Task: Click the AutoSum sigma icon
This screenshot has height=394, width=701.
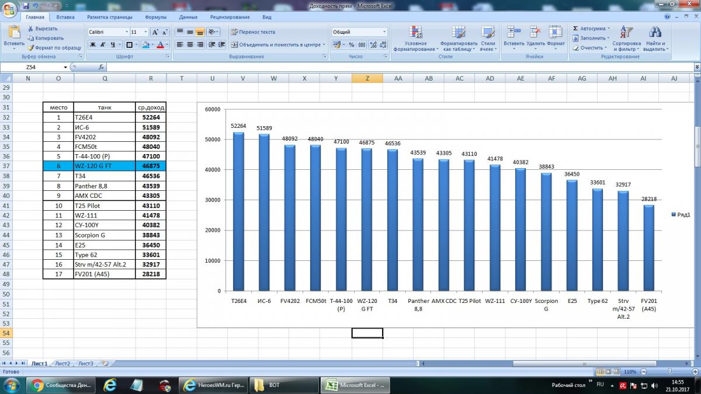Action: [576, 29]
